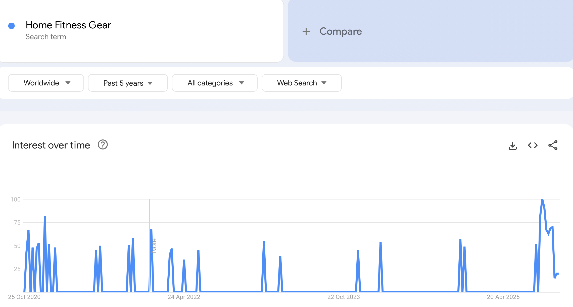Expand the Past 5 years time range selector
Image resolution: width=573 pixels, height=307 pixels.
128,83
